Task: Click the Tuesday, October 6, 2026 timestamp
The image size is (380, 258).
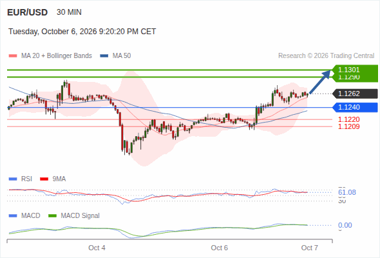Action: point(82,32)
